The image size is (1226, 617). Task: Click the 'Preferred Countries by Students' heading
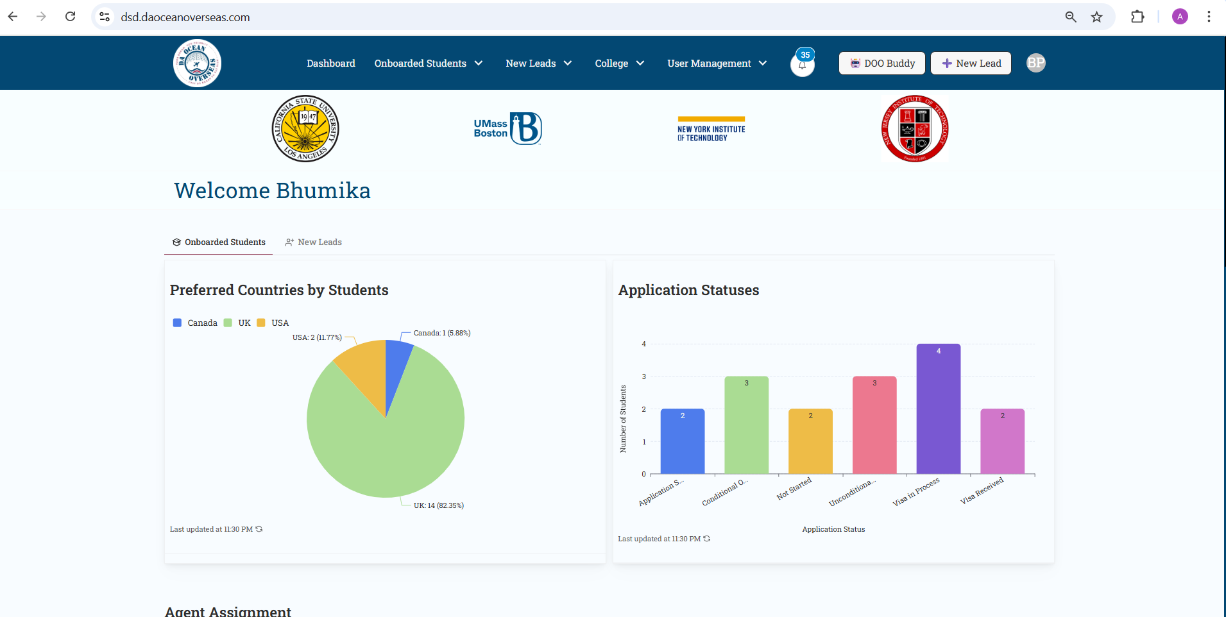pyautogui.click(x=279, y=290)
